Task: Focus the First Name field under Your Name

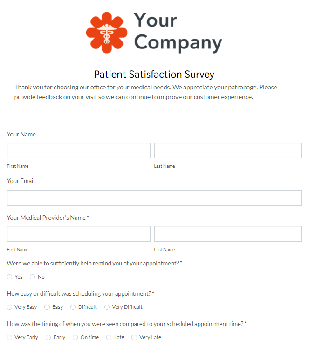Action: coord(79,150)
